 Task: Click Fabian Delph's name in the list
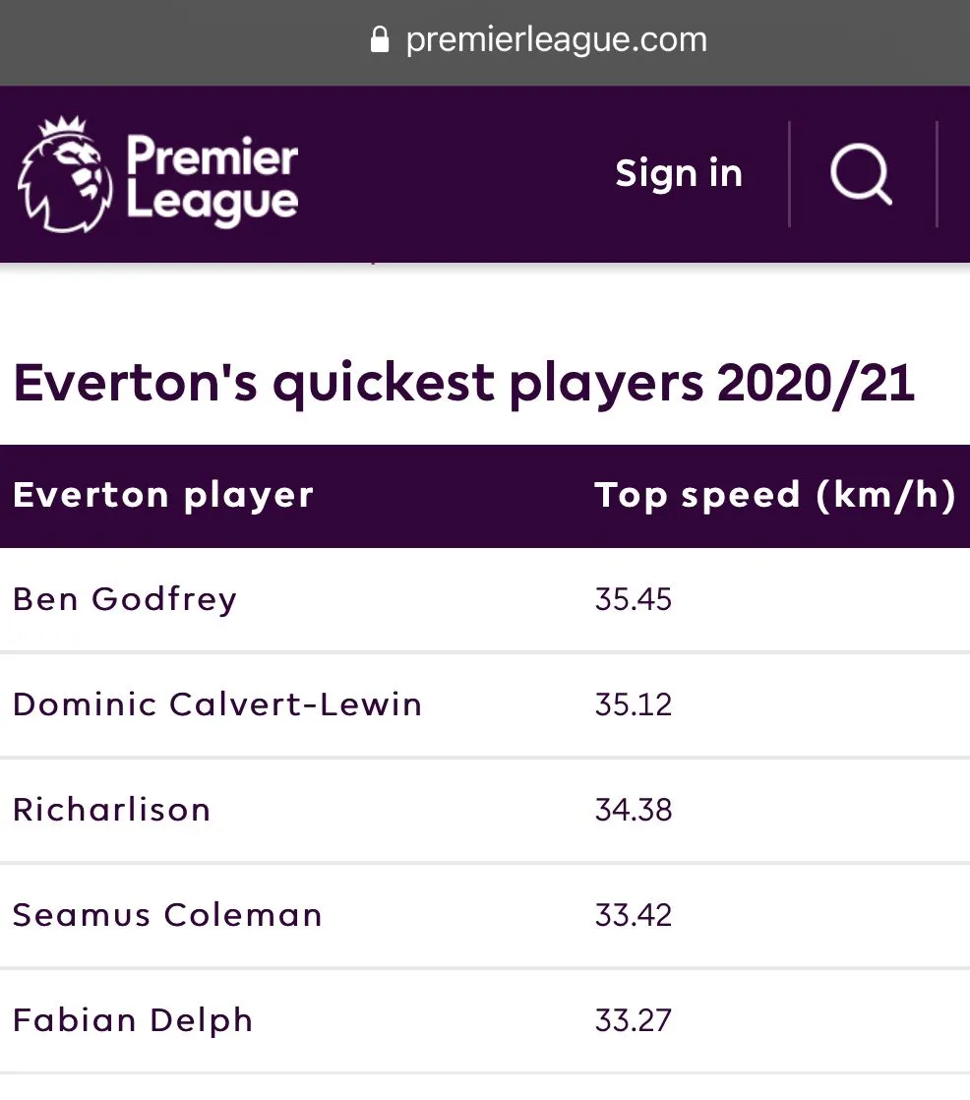133,1020
